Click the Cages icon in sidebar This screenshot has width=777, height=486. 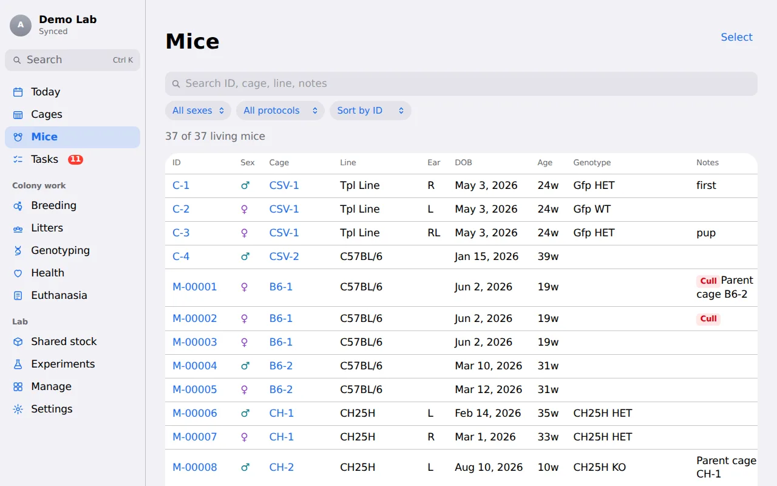(18, 114)
